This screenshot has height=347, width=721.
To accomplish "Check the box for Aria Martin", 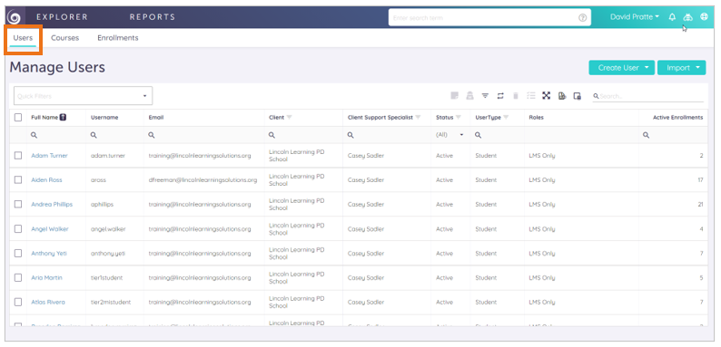I will 18,278.
